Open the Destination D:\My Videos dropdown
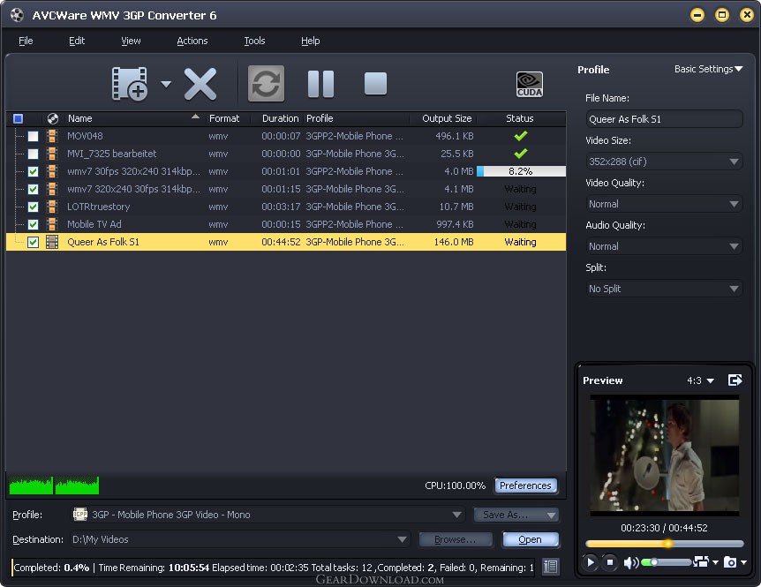The width and height of the screenshot is (761, 587). [240, 539]
